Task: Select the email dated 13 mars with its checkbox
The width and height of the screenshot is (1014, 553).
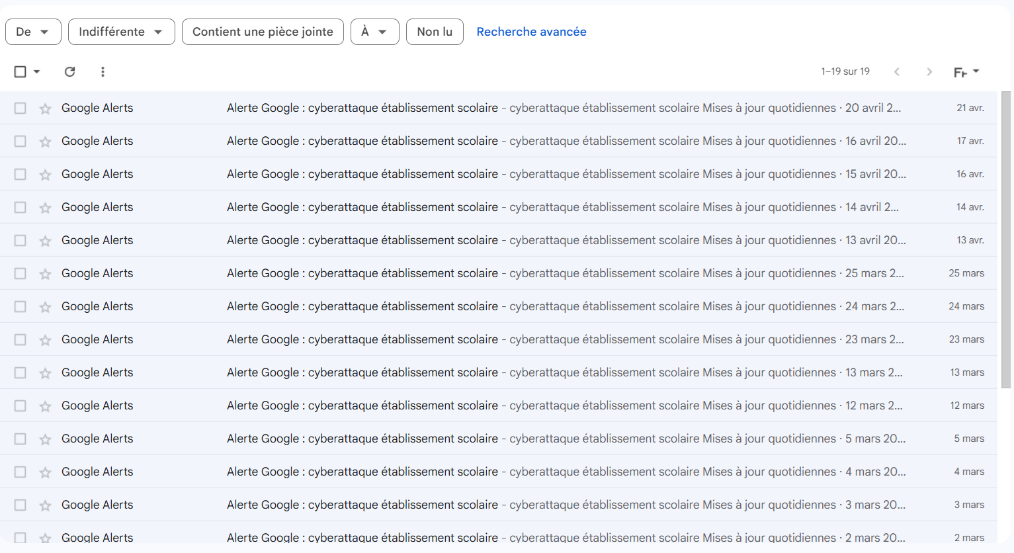Action: click(21, 372)
